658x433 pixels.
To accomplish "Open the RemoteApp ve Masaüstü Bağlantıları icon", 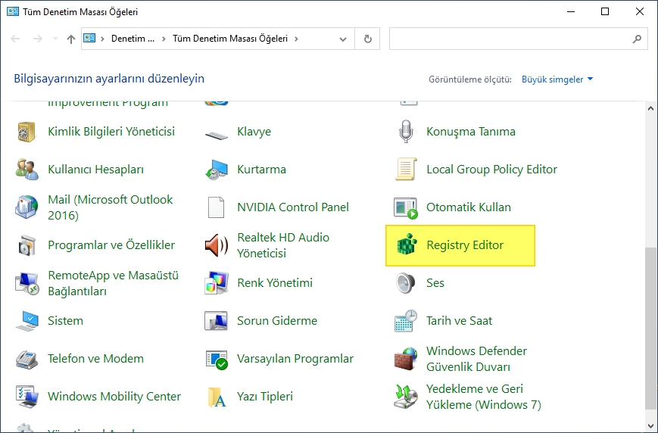I will [27, 283].
